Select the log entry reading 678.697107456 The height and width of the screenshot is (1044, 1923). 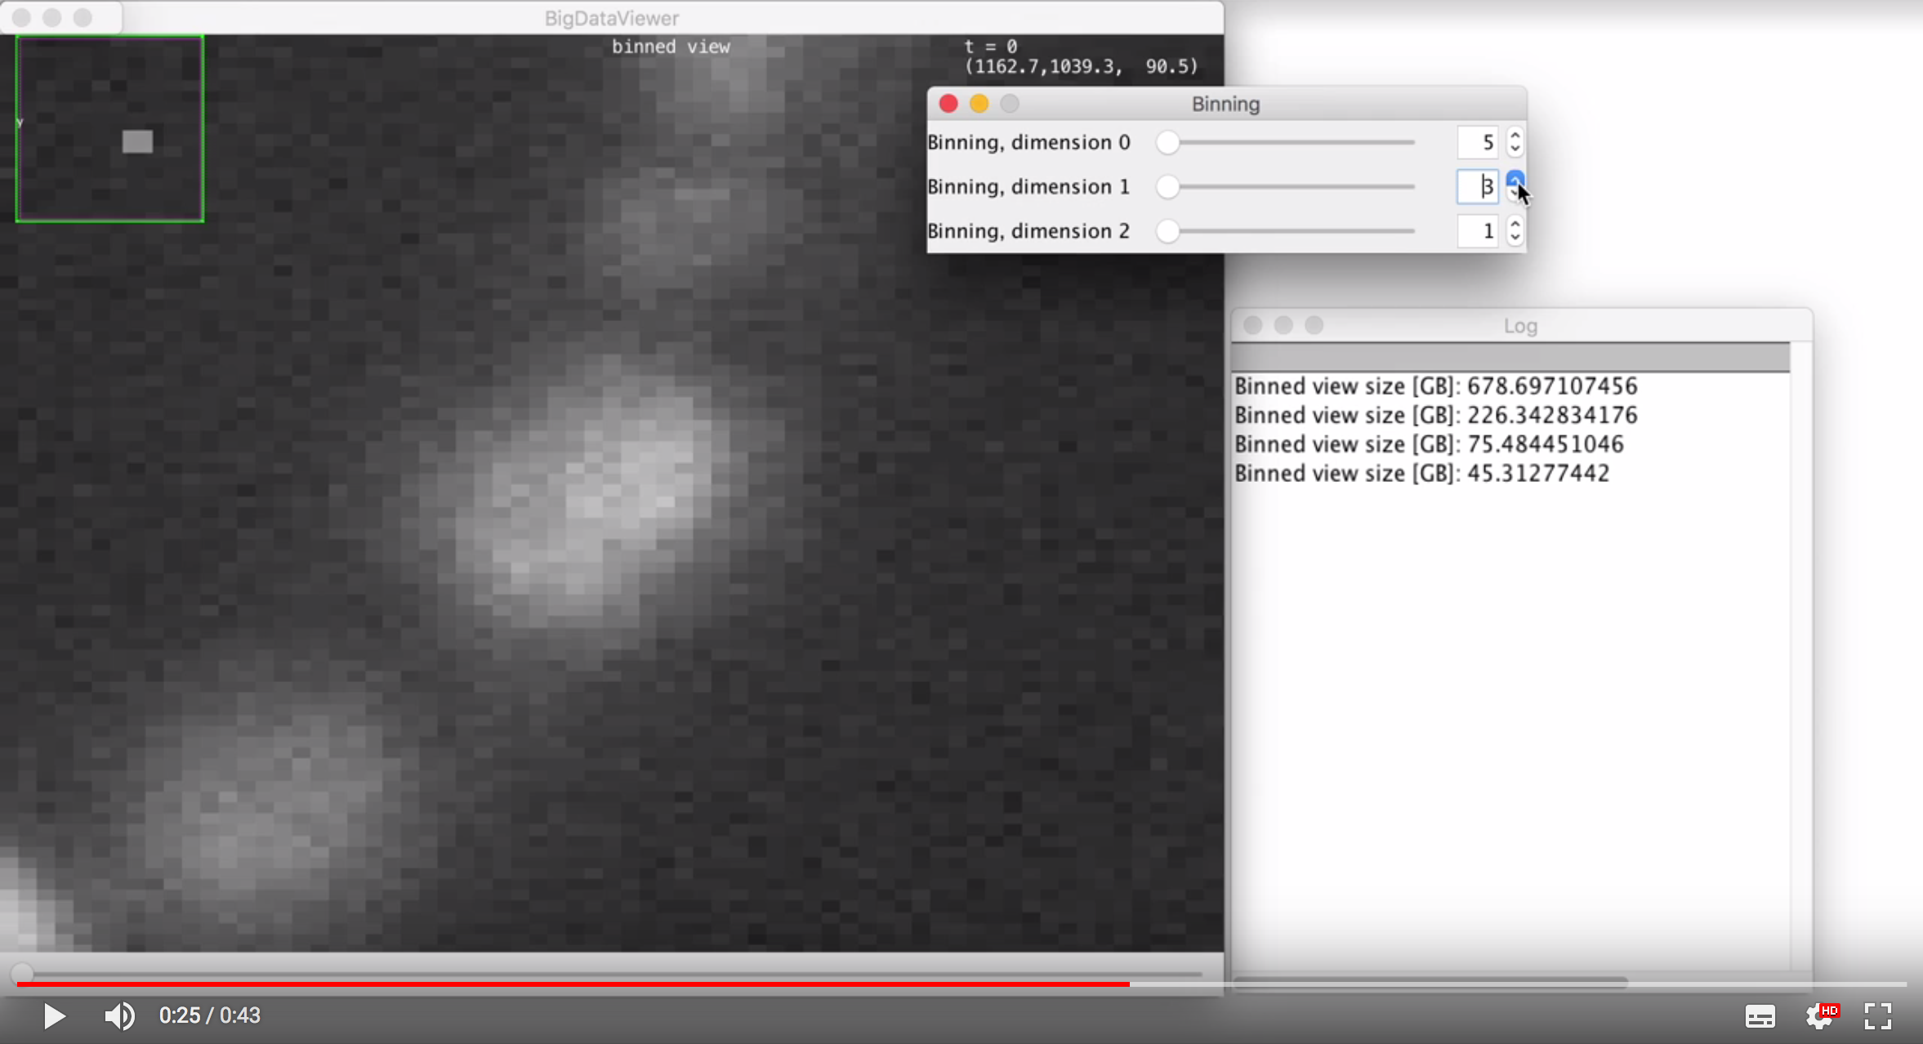coord(1434,385)
